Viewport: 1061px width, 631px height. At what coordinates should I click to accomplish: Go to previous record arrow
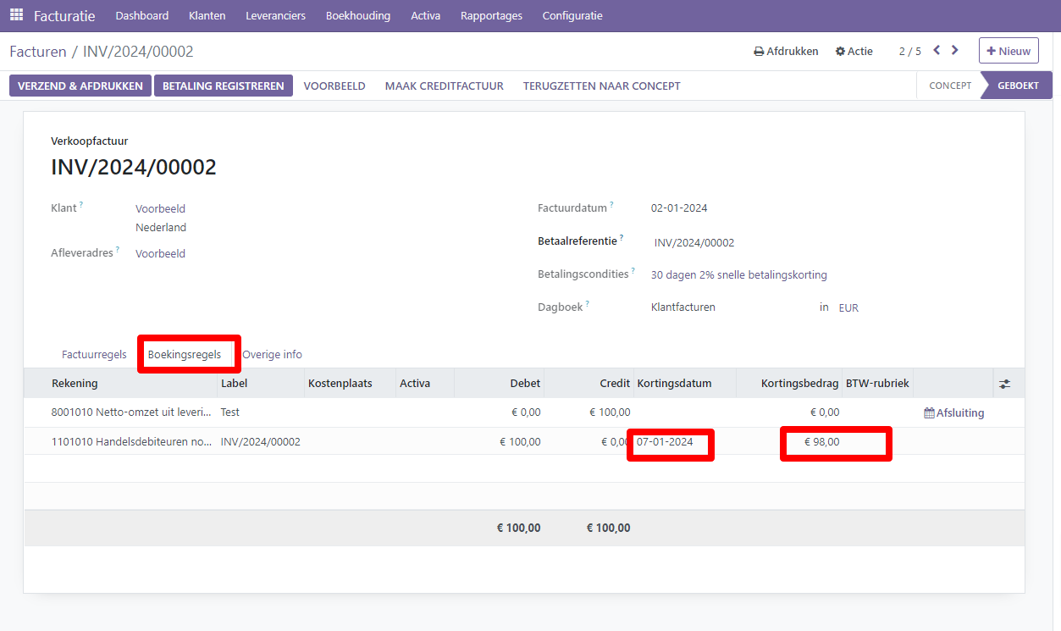point(937,51)
